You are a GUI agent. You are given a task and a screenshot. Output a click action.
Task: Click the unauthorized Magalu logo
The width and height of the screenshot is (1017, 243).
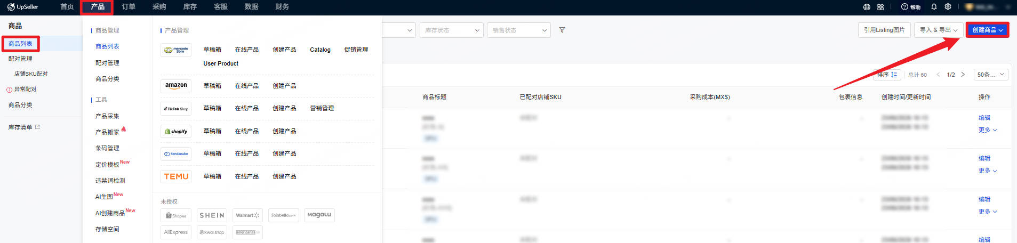319,215
